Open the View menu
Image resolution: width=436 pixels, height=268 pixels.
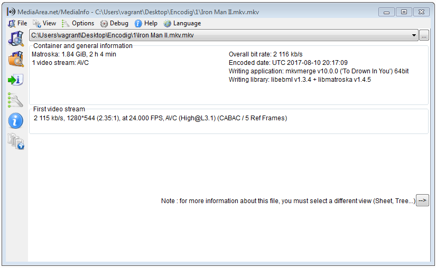[44, 23]
